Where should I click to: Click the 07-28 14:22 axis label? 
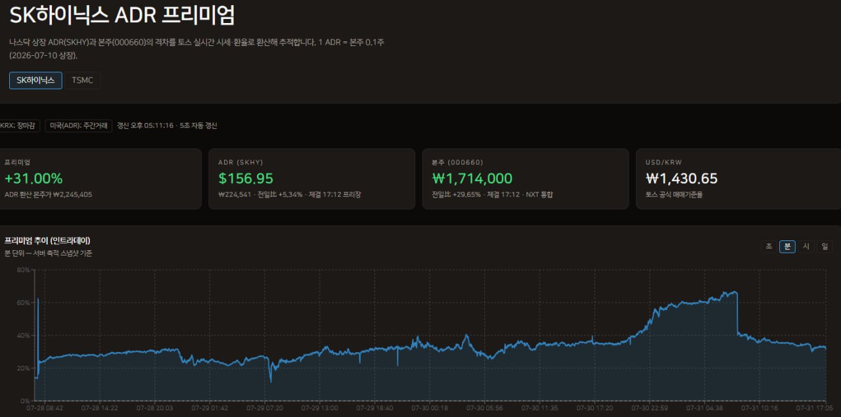100,408
